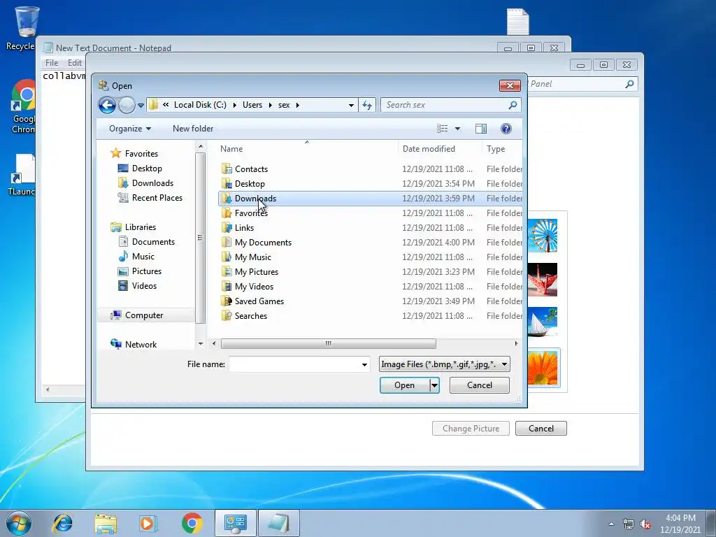Image resolution: width=716 pixels, height=537 pixels.
Task: Select Network in the navigation pane
Action: pyautogui.click(x=134, y=344)
